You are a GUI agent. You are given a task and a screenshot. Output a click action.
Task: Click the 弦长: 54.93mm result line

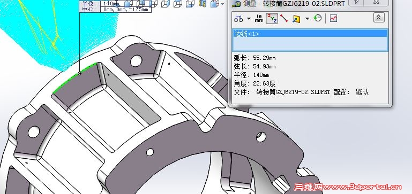254,66
